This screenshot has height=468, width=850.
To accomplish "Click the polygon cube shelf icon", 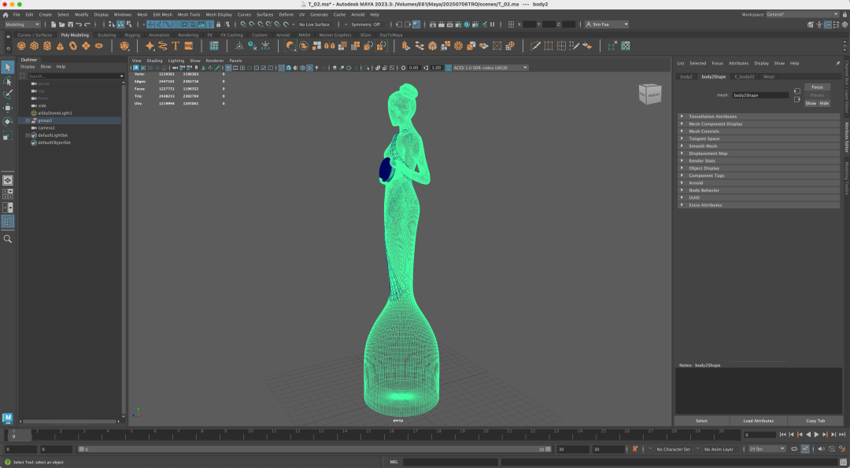I will (x=34, y=46).
